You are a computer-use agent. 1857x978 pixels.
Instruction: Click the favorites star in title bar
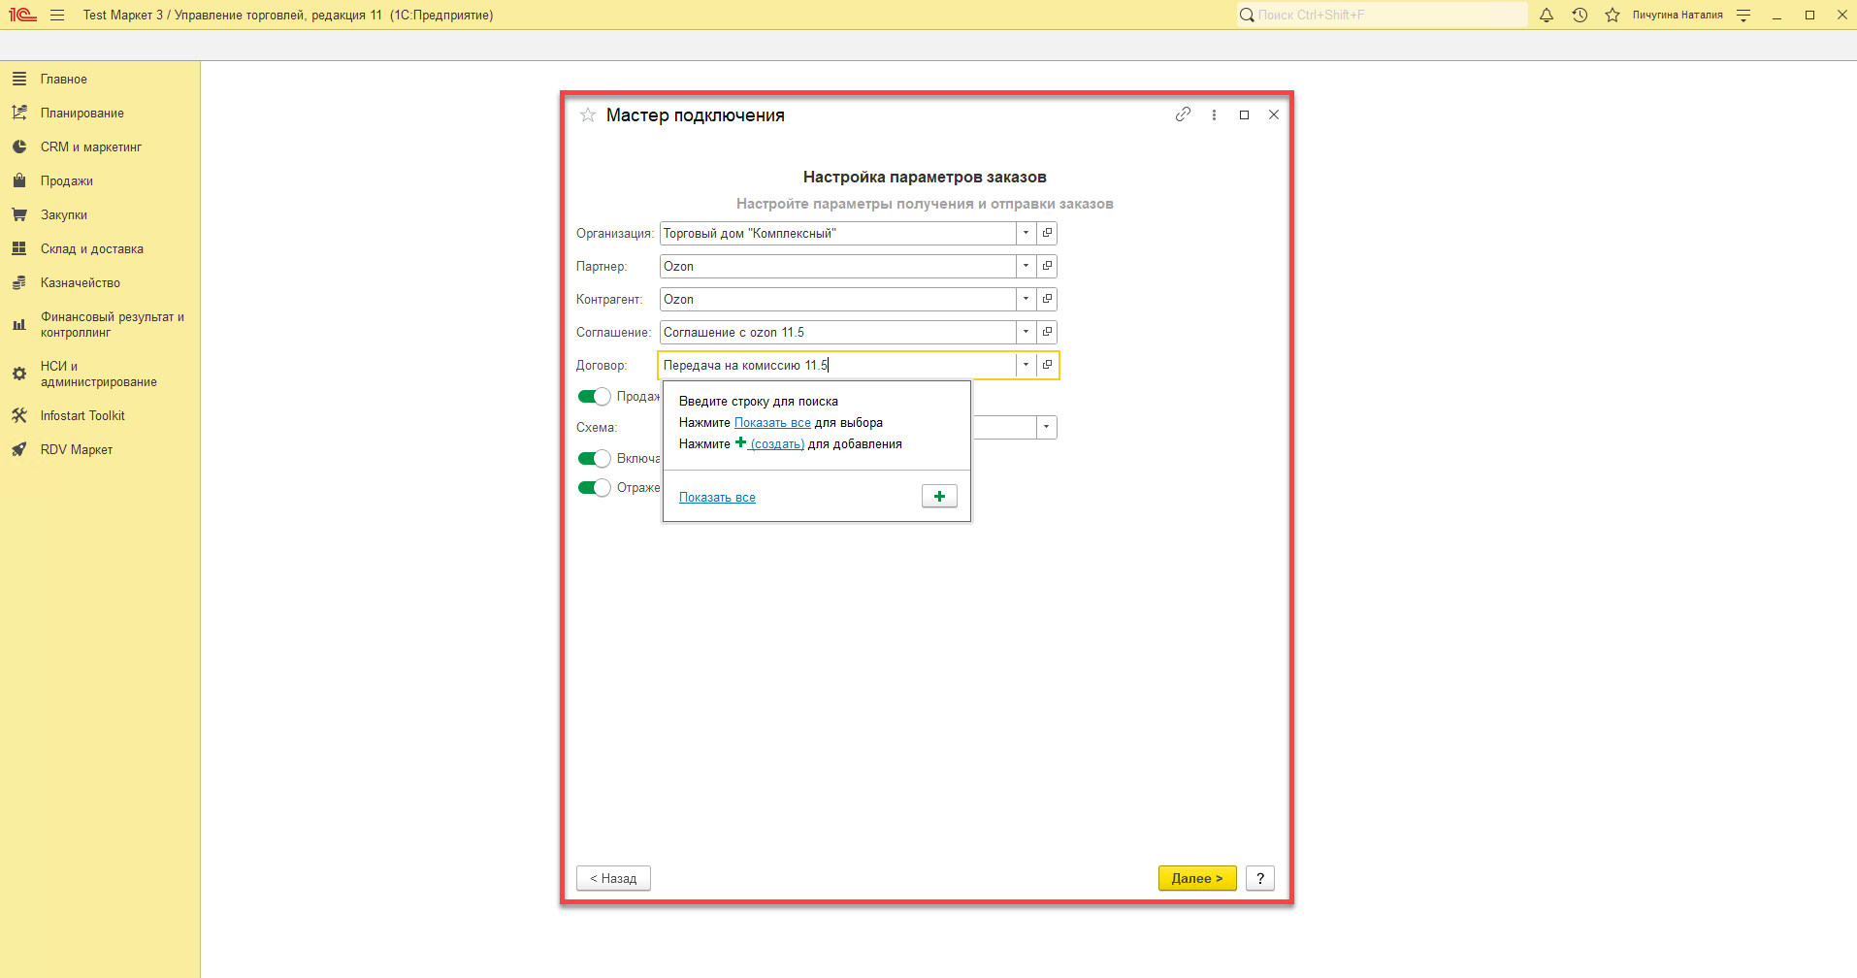1613,16
